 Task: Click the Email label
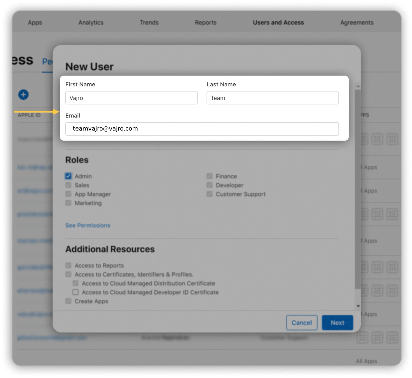tap(73, 116)
